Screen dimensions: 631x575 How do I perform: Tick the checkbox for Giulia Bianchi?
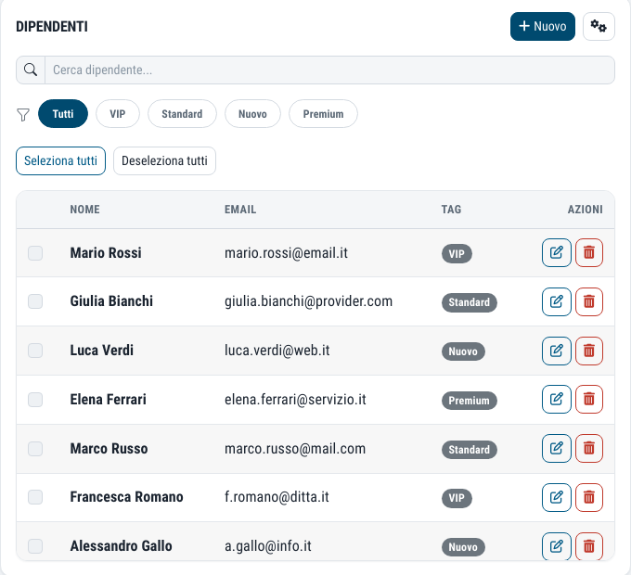35,301
